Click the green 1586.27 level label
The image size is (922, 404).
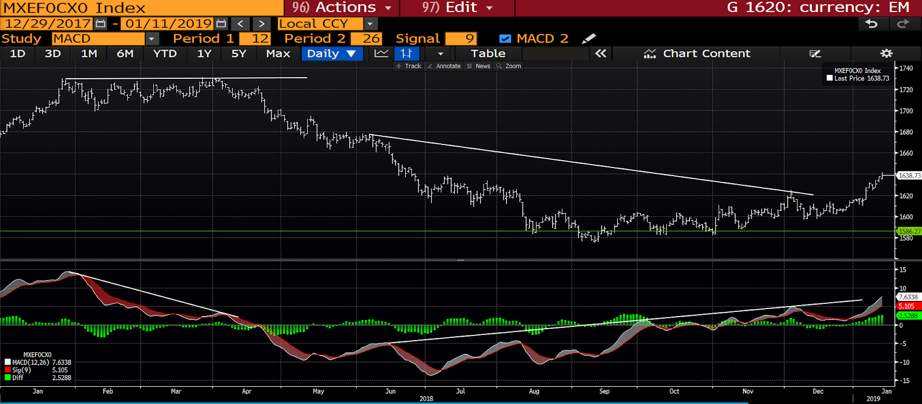point(909,231)
